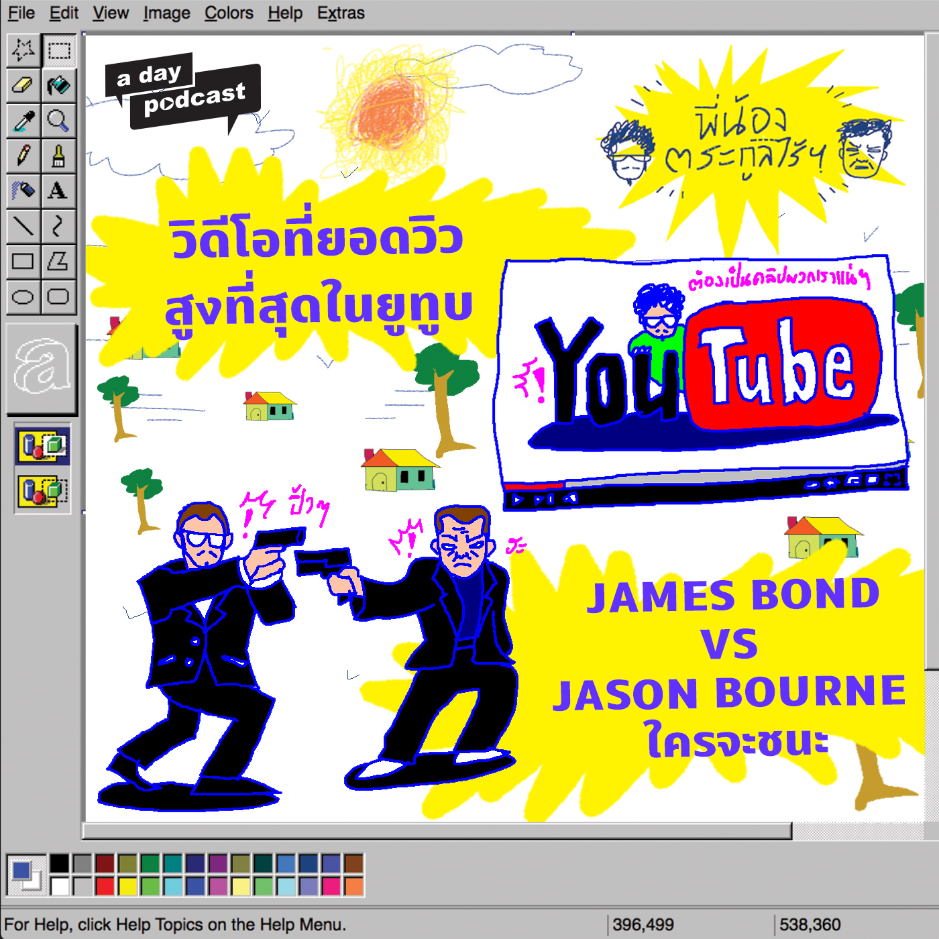939x939 pixels.
Task: Click the '396,499' cursor position readout
Action: coord(643,925)
